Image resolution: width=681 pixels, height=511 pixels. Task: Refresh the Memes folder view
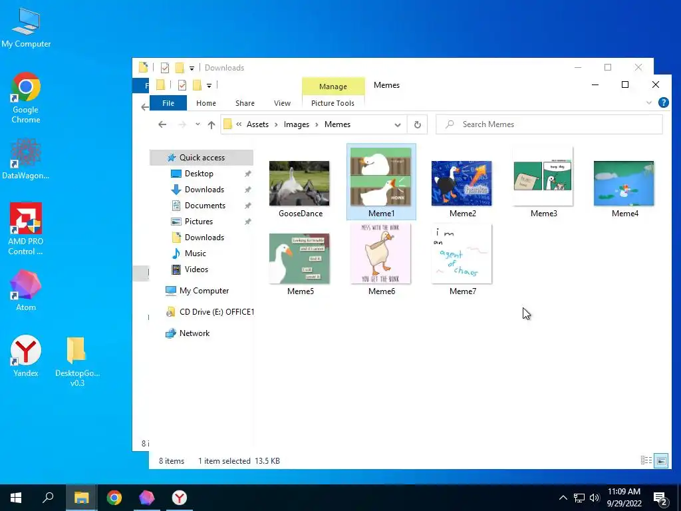pos(418,124)
